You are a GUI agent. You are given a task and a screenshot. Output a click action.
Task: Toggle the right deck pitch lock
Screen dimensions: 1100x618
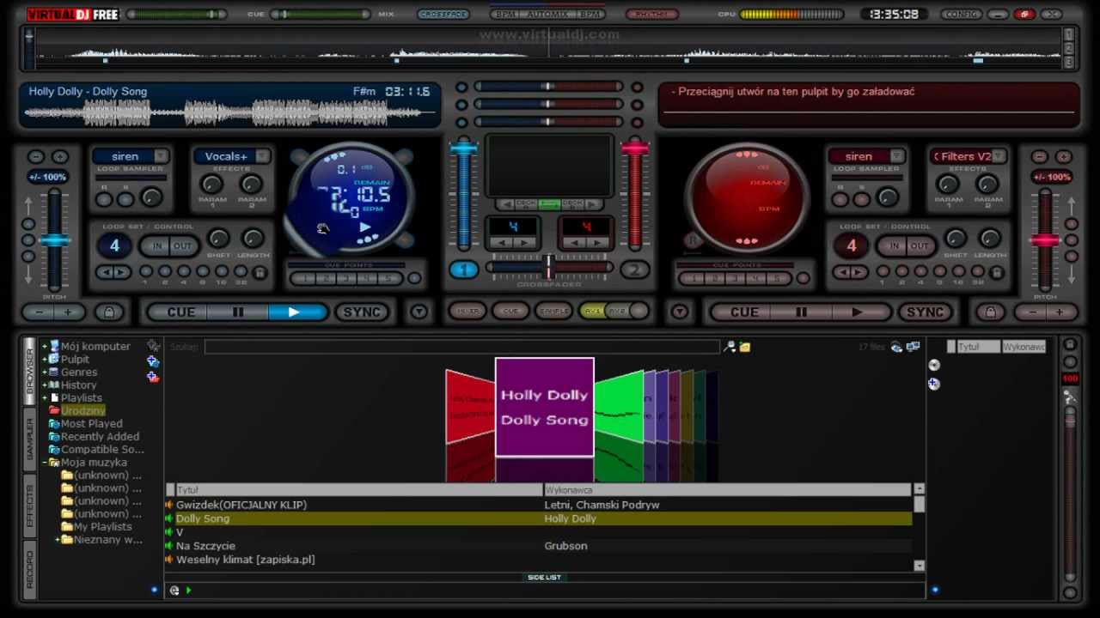point(990,312)
